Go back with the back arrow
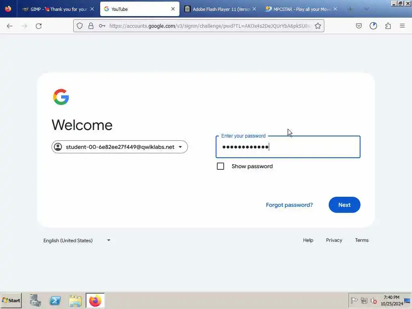 10,26
